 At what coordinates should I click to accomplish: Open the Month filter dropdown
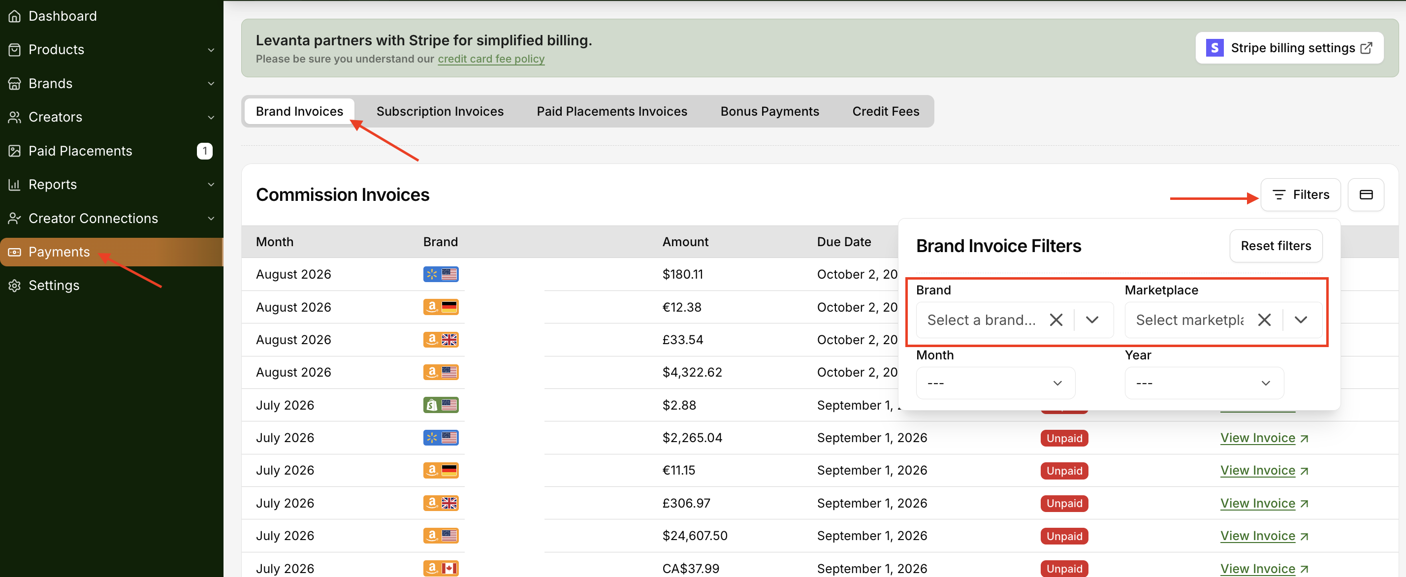tap(995, 383)
